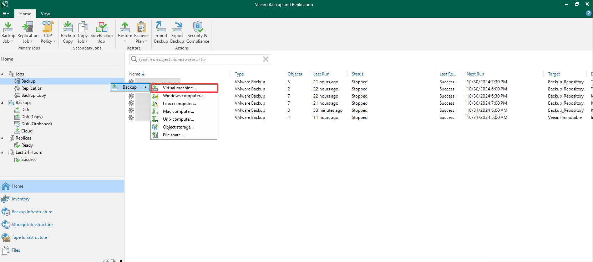Open the Backup Infrastructure view
The image size is (593, 262).
click(32, 212)
